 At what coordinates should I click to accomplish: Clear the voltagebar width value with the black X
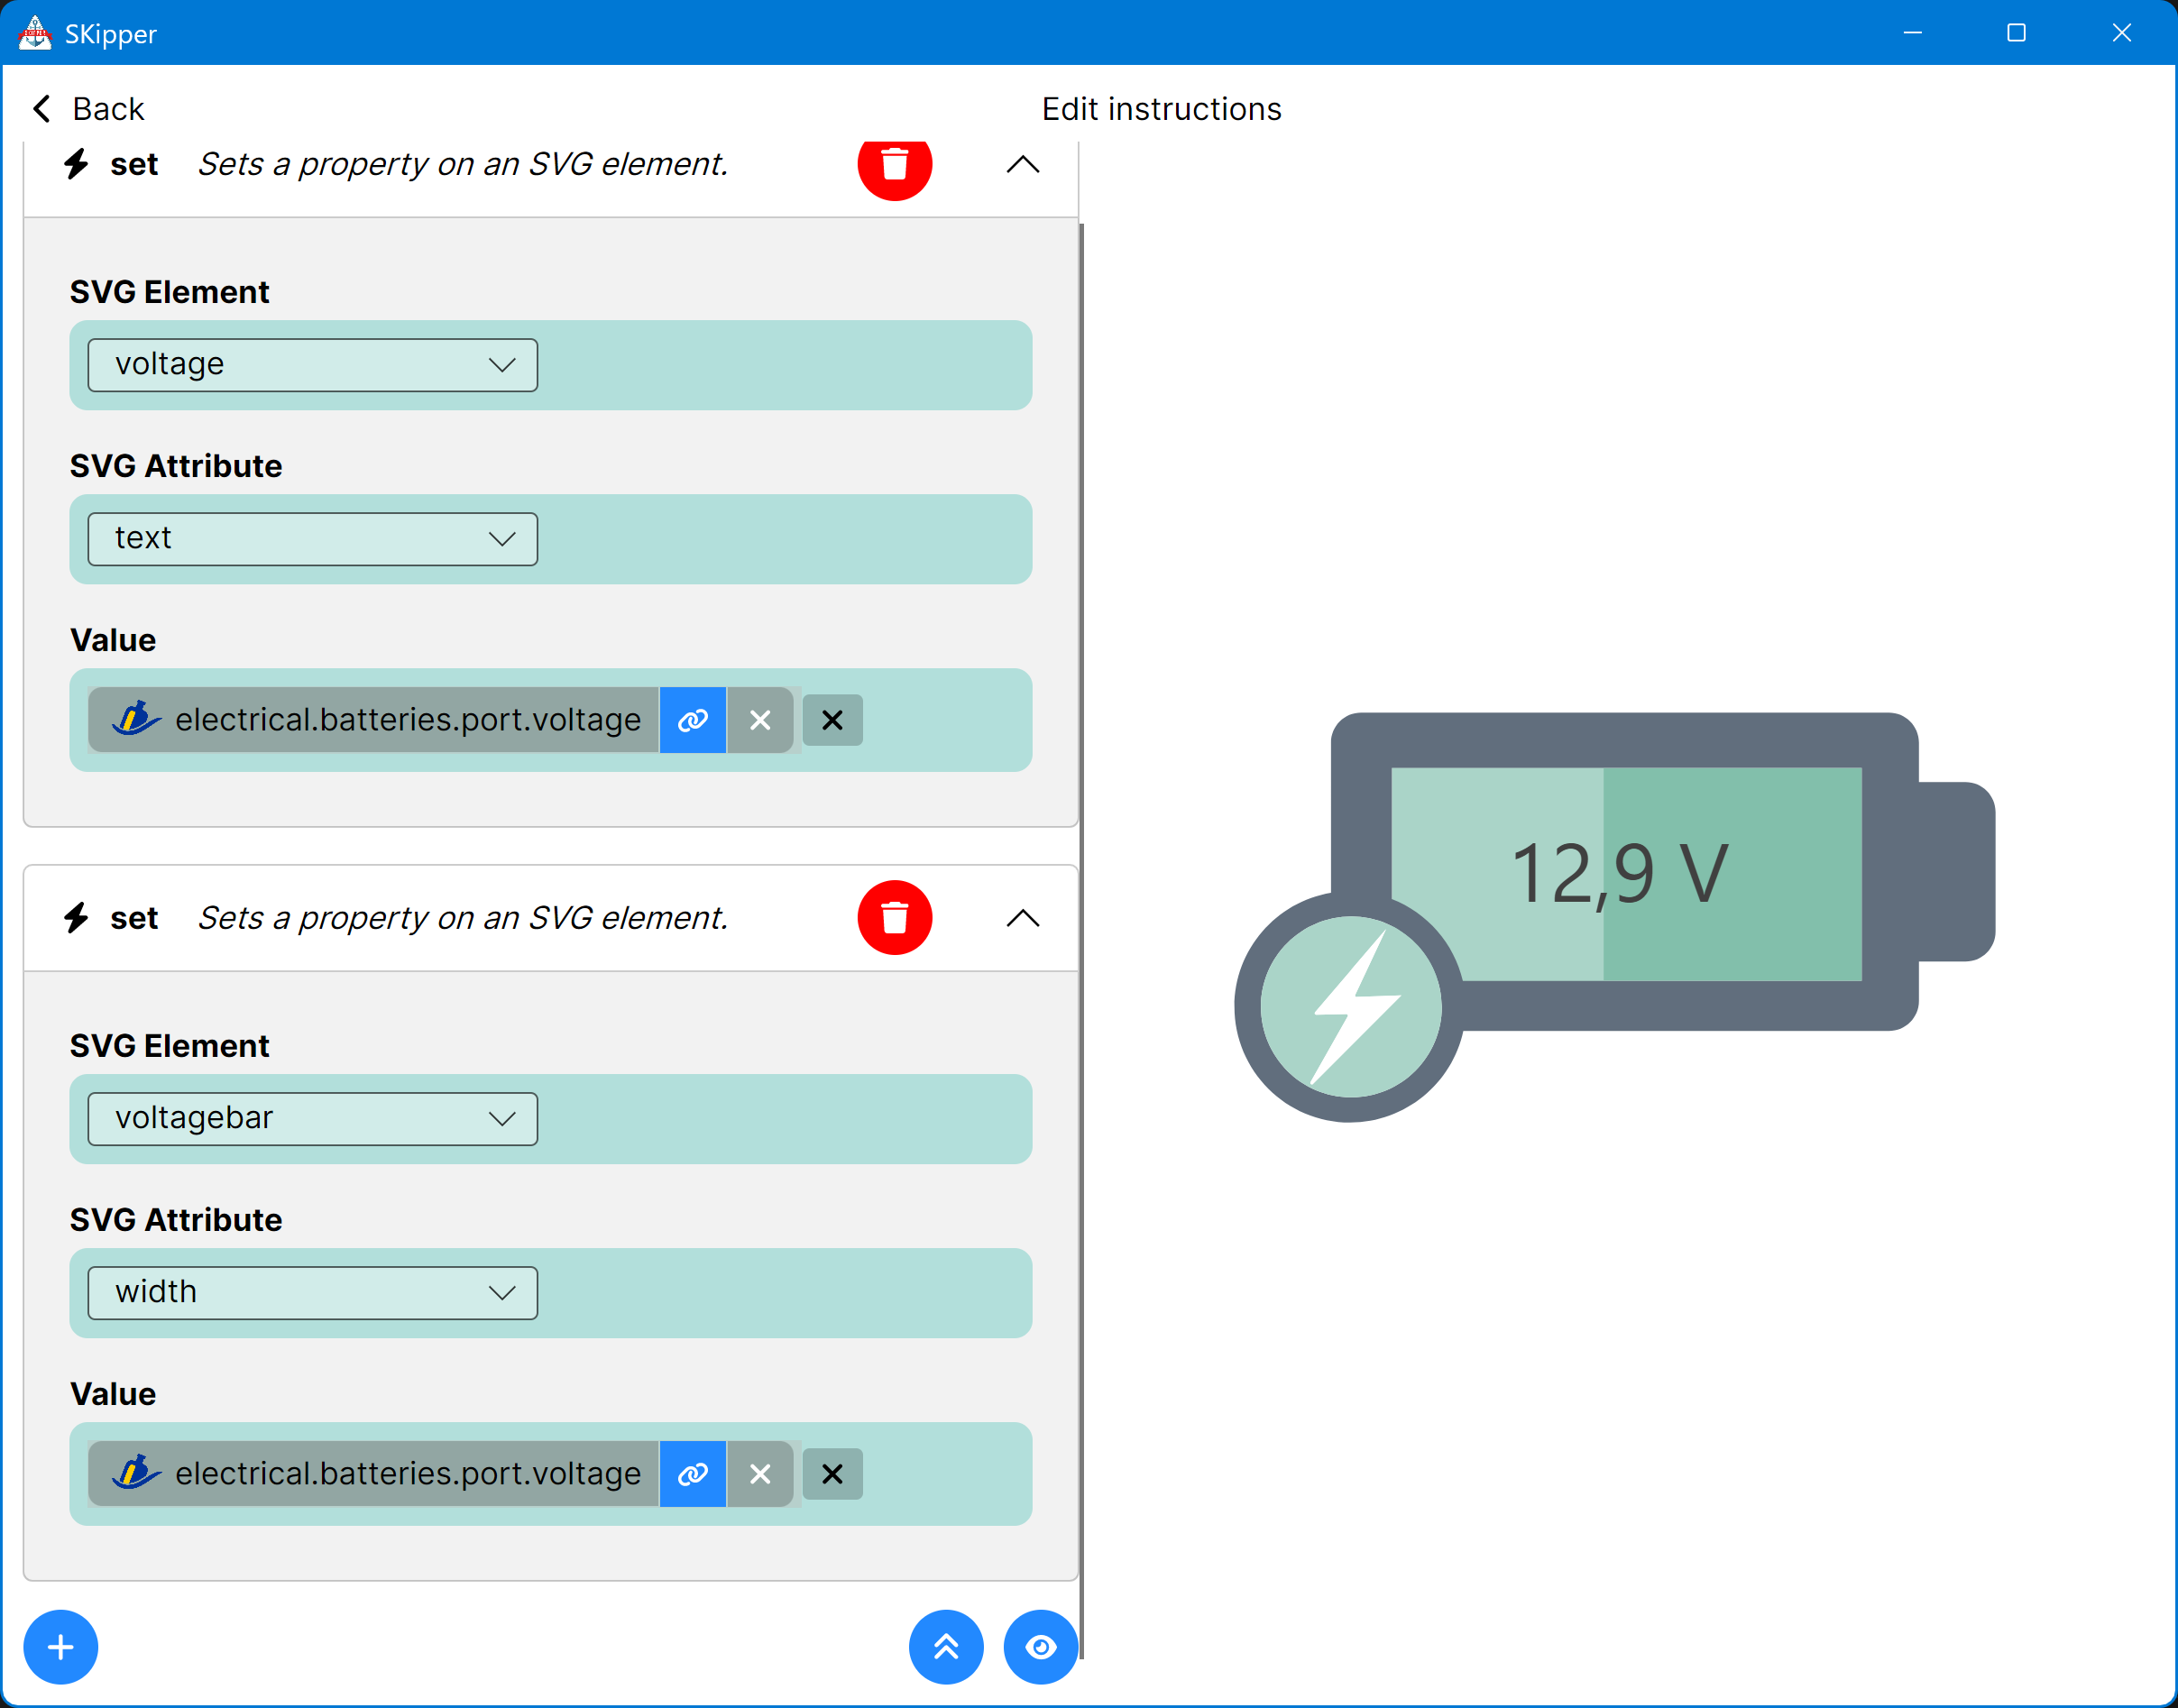(832, 1473)
